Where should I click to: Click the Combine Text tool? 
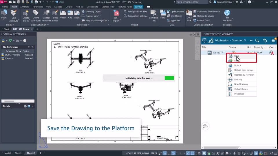[153, 16]
